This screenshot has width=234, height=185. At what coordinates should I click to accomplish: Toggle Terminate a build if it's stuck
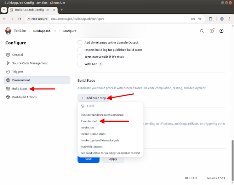pyautogui.click(x=80, y=57)
